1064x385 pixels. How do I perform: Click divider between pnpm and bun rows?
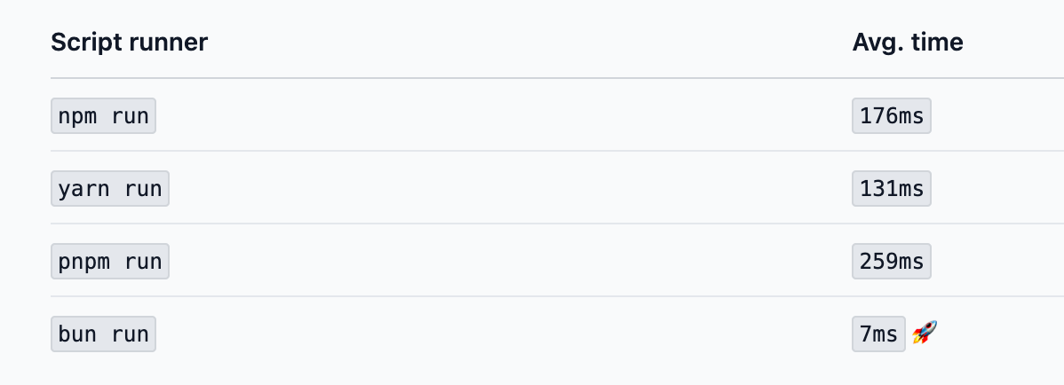click(x=533, y=296)
